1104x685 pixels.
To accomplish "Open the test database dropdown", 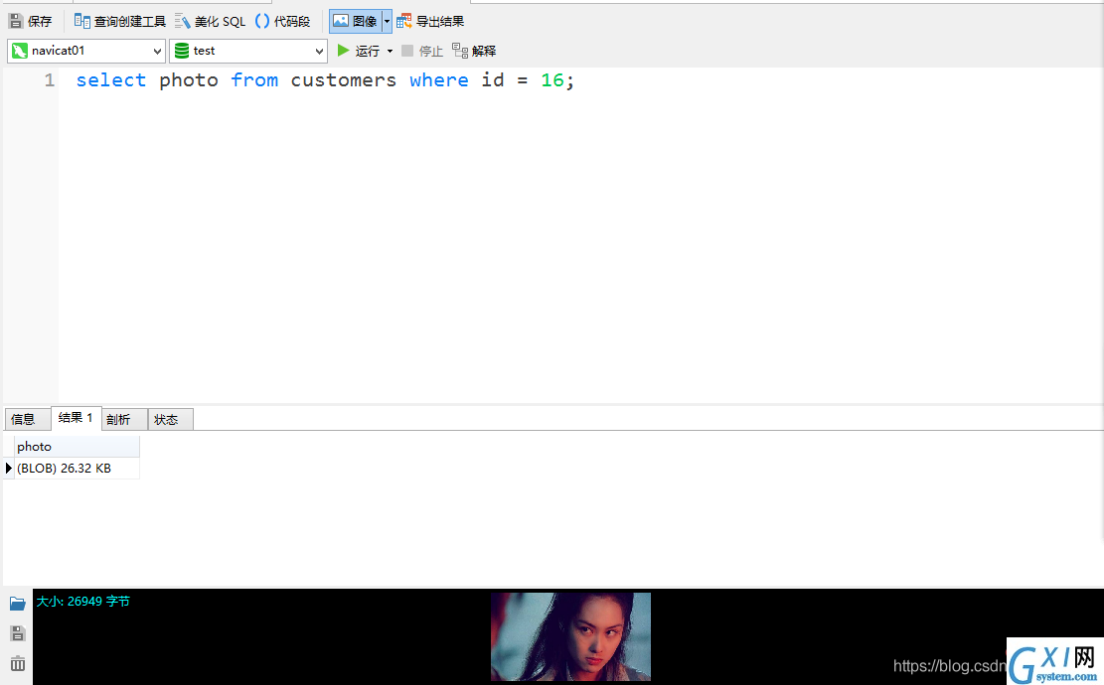I will pos(247,51).
